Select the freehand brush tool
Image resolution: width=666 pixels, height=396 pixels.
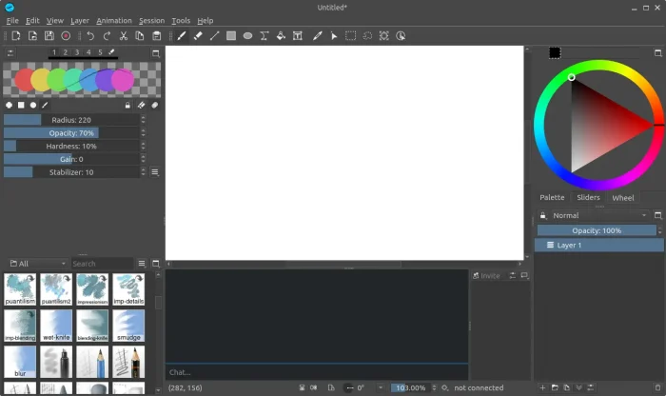(181, 36)
